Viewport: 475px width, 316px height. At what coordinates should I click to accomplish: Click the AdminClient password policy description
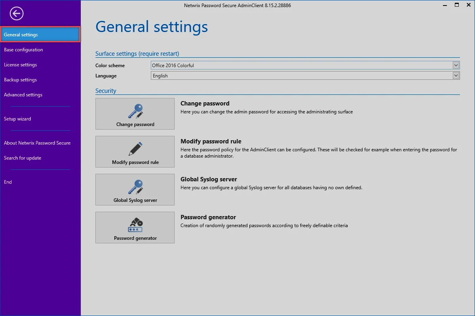tap(319, 153)
